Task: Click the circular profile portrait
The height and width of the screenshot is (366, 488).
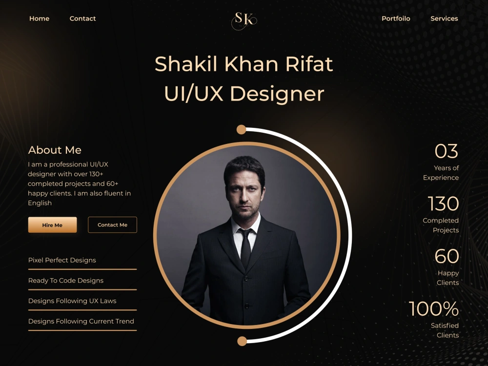Action: point(246,235)
